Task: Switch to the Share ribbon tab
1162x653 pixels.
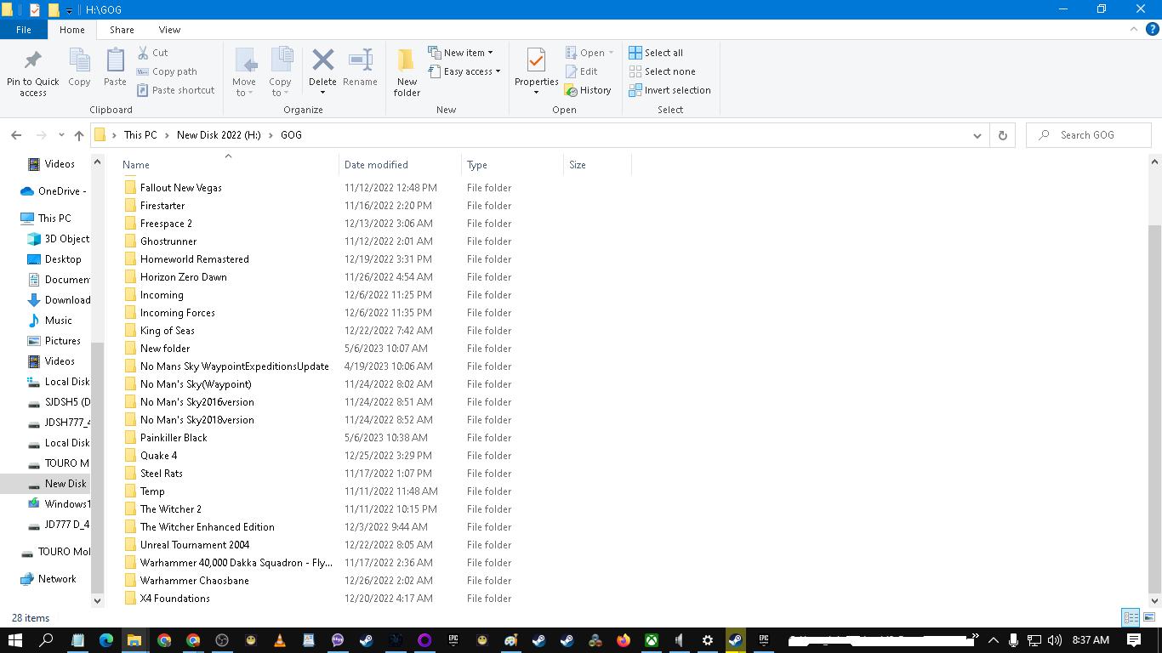Action: pyautogui.click(x=122, y=30)
